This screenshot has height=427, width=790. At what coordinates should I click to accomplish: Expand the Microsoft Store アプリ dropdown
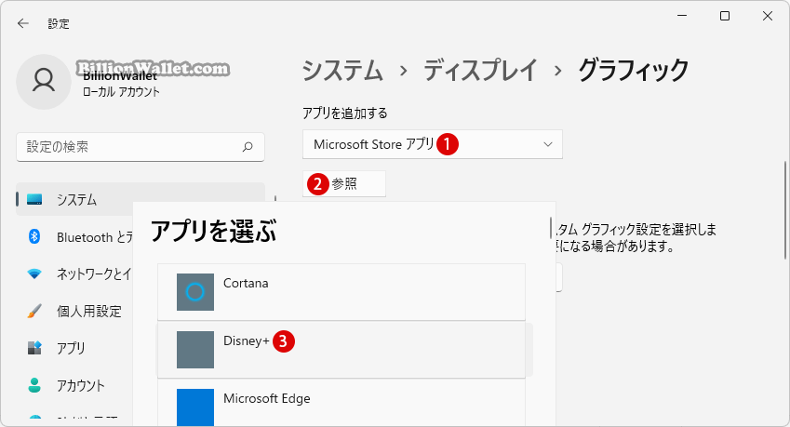pos(433,144)
